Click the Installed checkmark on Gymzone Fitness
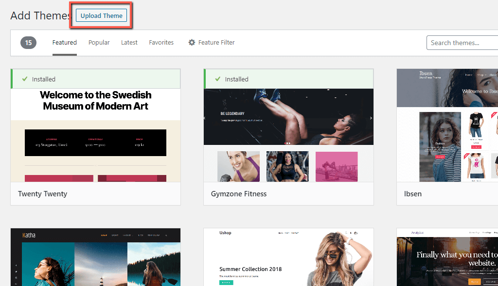The height and width of the screenshot is (286, 498). (x=217, y=79)
